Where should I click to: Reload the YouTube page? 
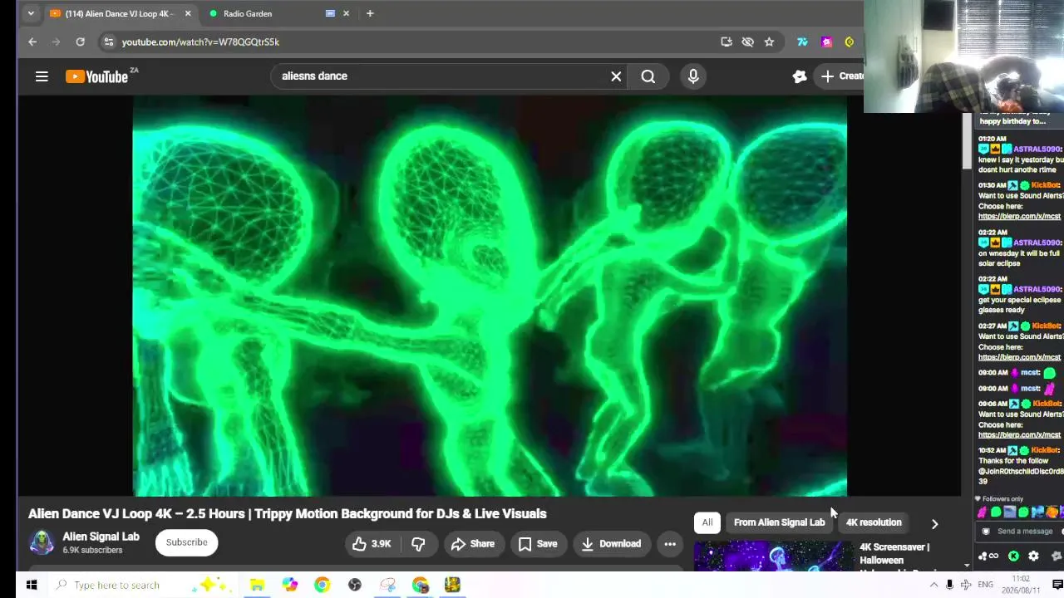(81, 42)
